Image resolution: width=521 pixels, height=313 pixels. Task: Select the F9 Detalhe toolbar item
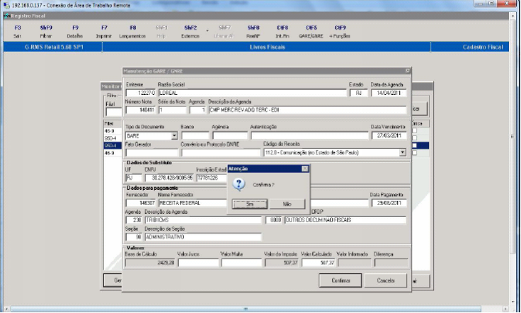pyautogui.click(x=75, y=32)
